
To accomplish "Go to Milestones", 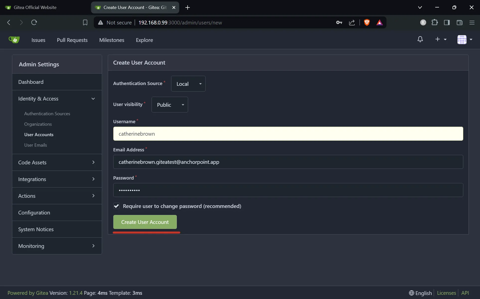I will point(112,40).
